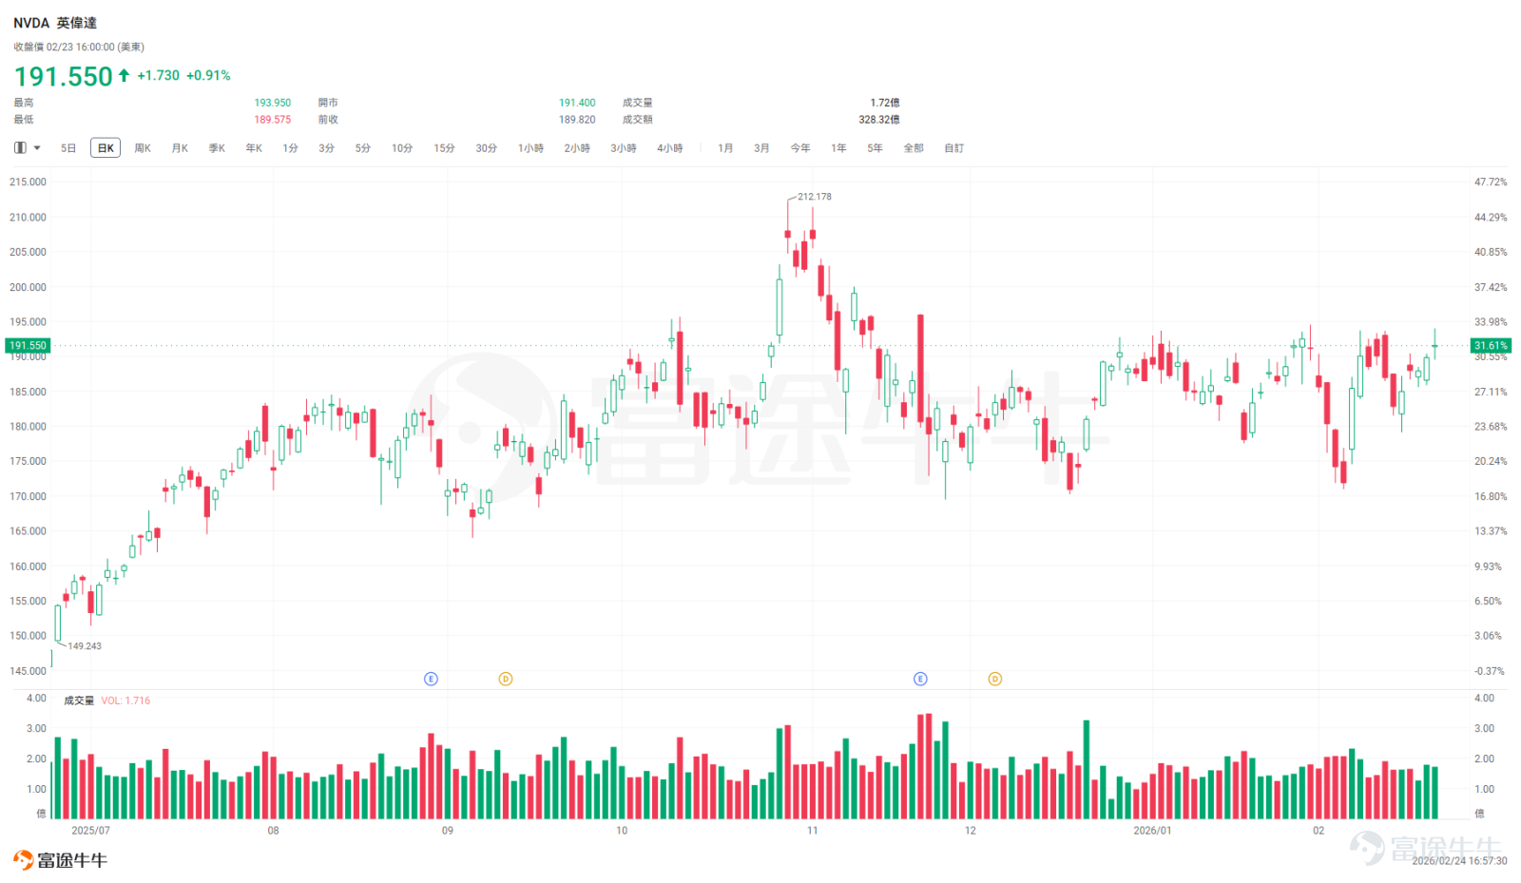
Task: Choose the 10分 interval
Action: point(402,148)
